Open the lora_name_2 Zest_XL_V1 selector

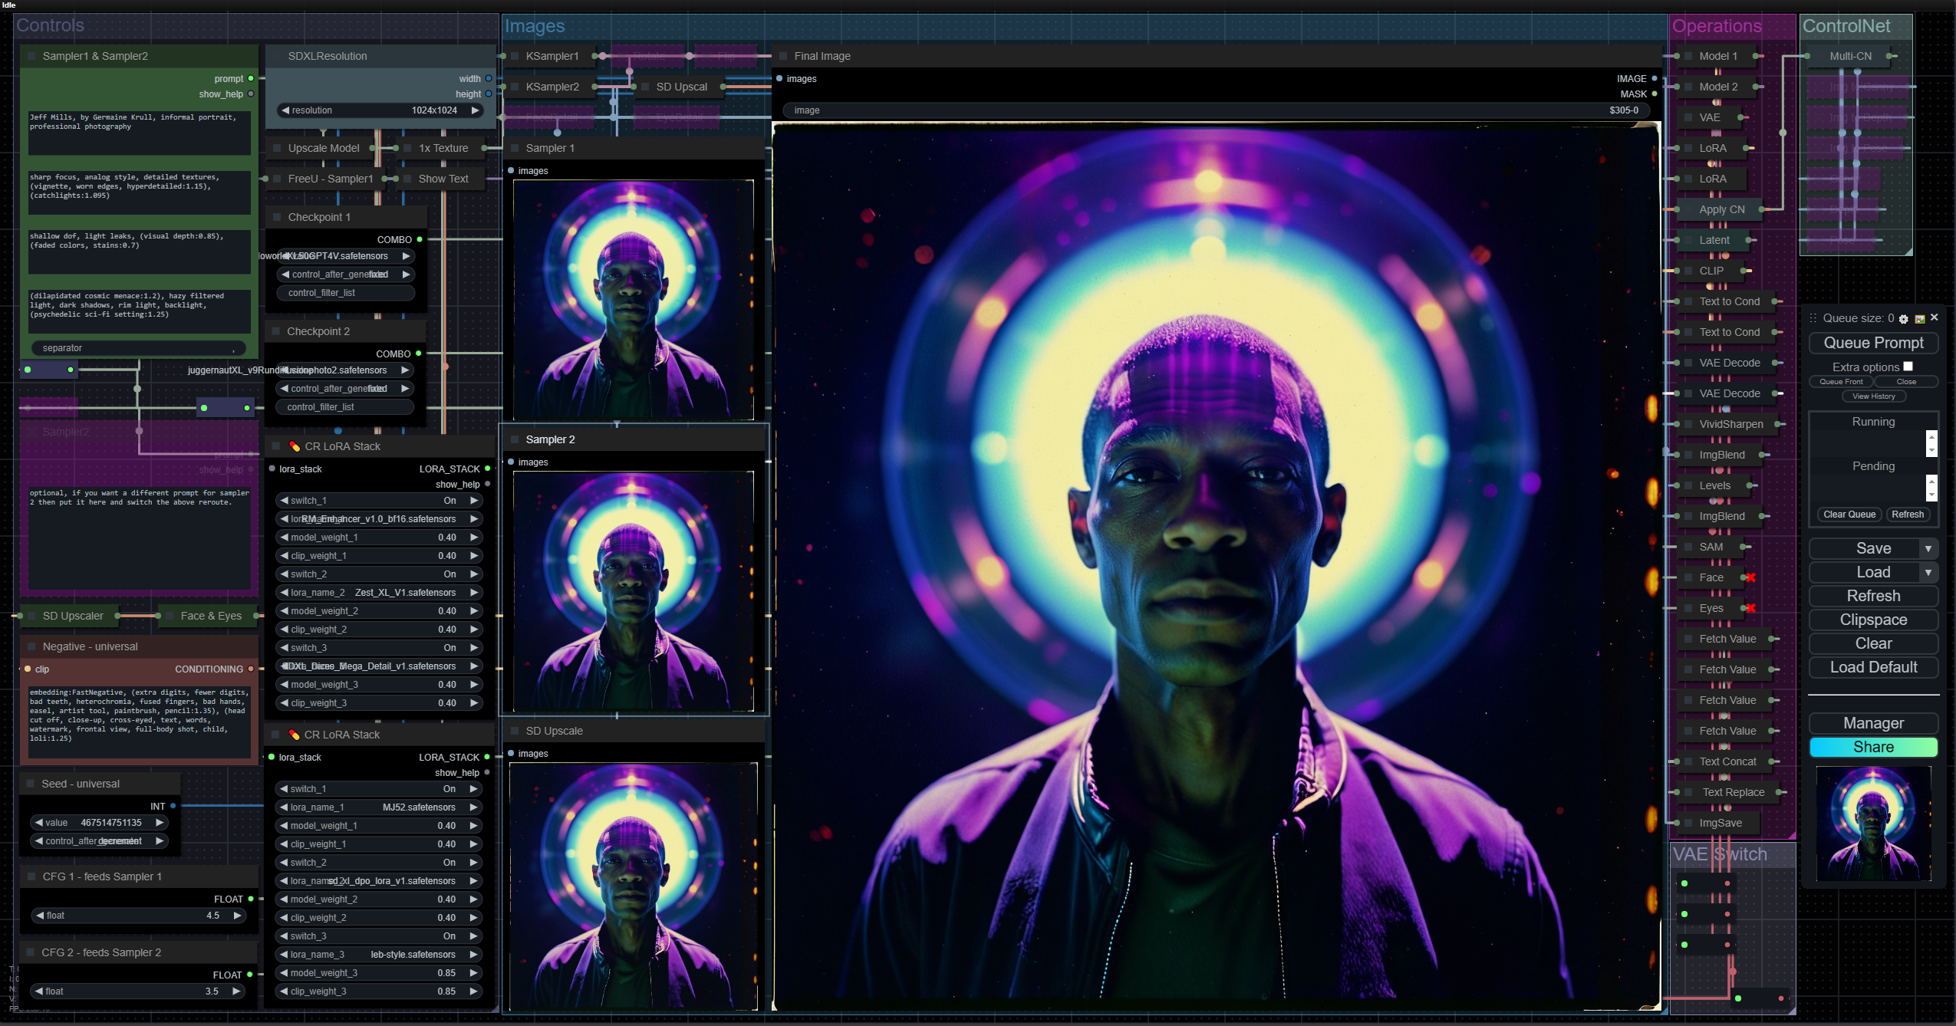[x=380, y=593]
